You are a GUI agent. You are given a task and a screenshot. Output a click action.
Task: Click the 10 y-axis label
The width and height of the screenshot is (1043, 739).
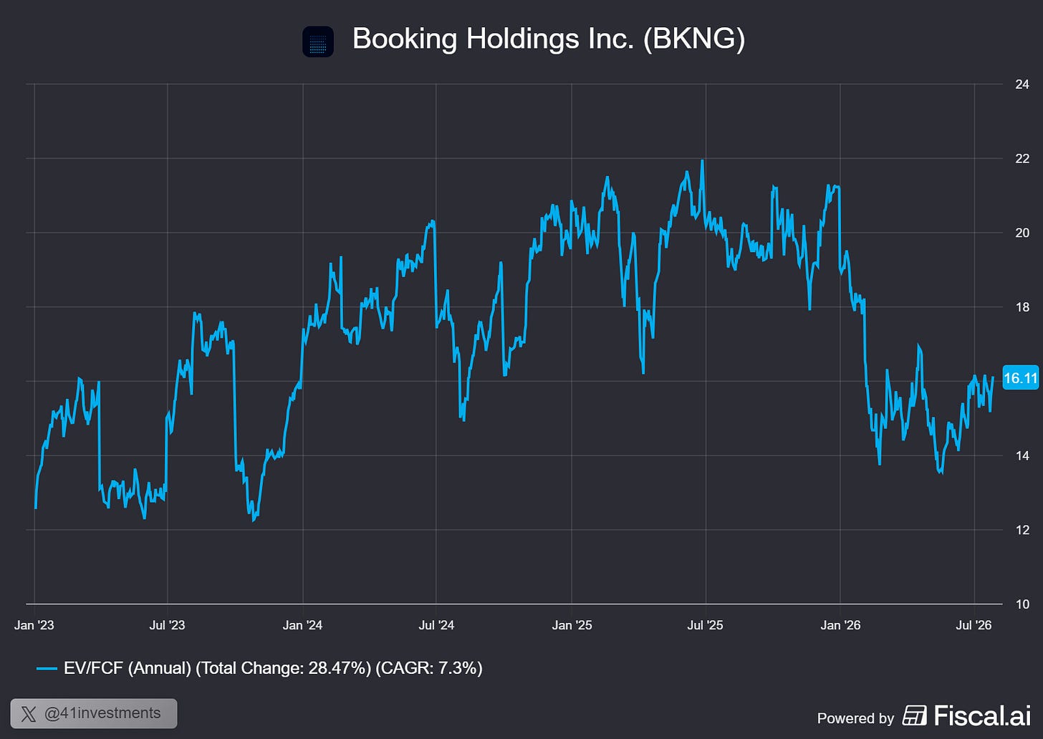point(1022,604)
